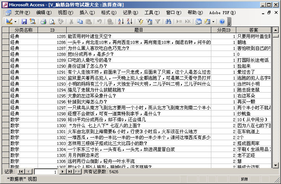Click vertical scrollbar down arrow
The width and height of the screenshot is (281, 184).
pyautogui.click(x=275, y=165)
